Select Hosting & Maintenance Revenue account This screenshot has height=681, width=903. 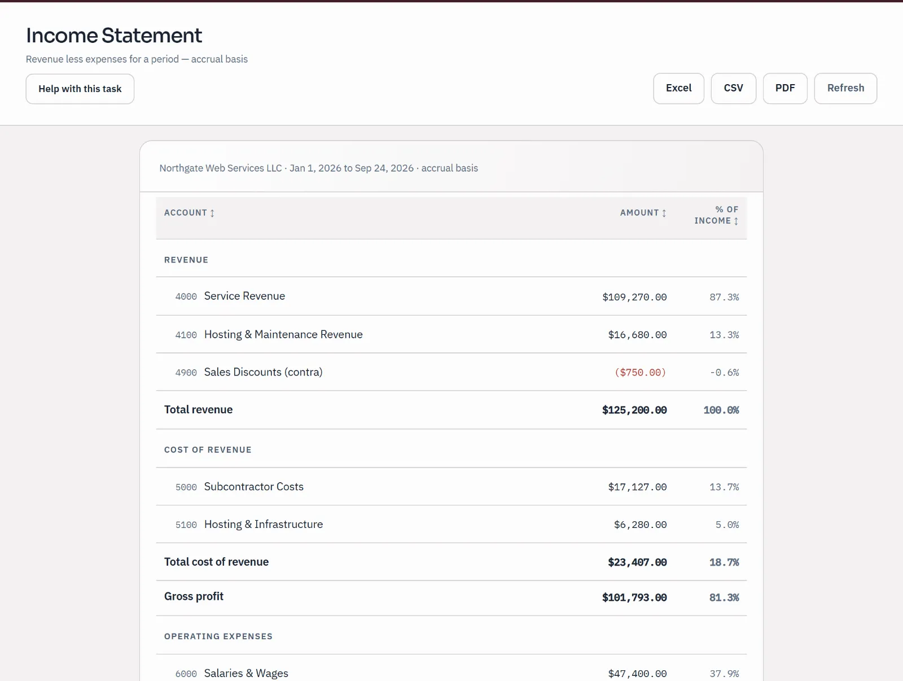click(283, 334)
